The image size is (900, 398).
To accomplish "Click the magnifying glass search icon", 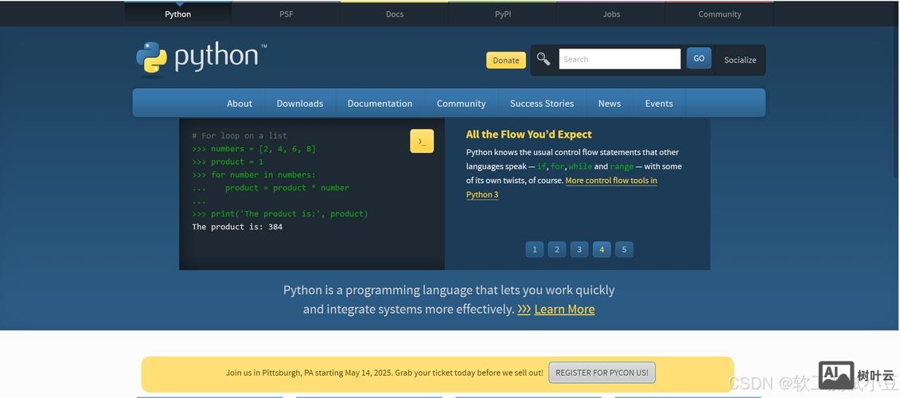I will (544, 59).
